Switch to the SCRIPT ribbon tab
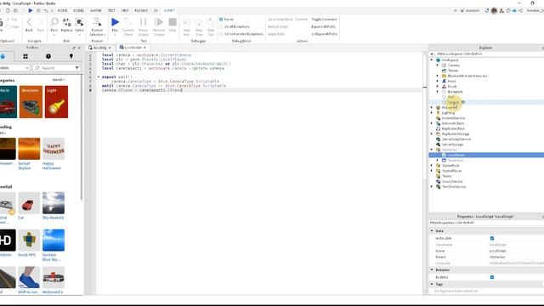 169,11
